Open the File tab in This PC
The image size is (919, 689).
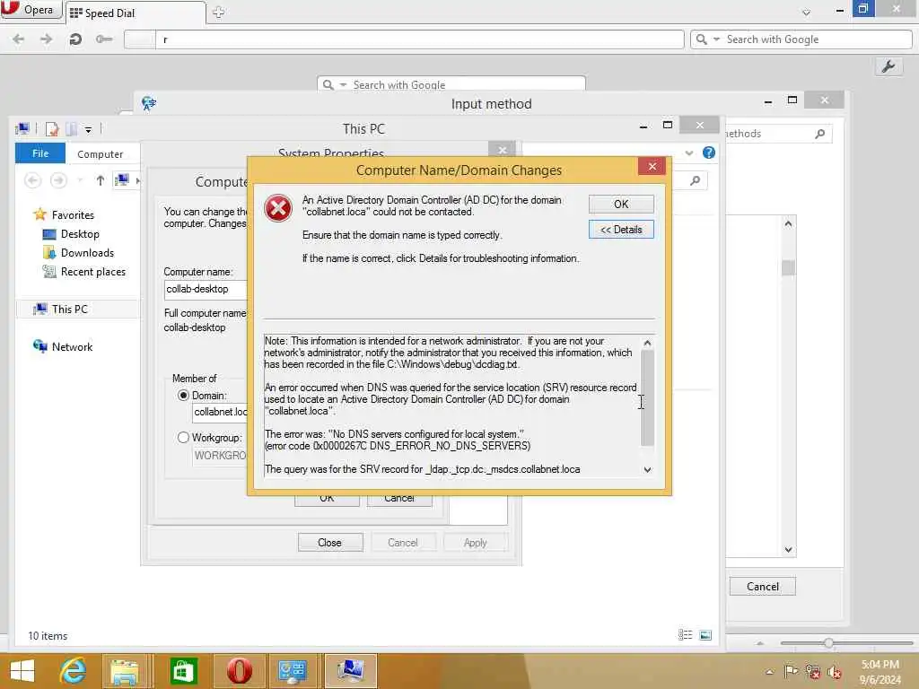click(40, 153)
